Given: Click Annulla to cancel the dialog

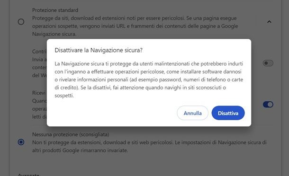Looking at the screenshot, I should click(193, 113).
